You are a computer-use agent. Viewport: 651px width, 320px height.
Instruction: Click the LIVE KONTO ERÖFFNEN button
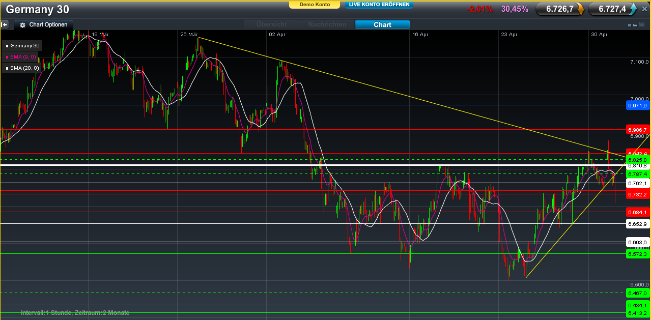click(x=379, y=5)
